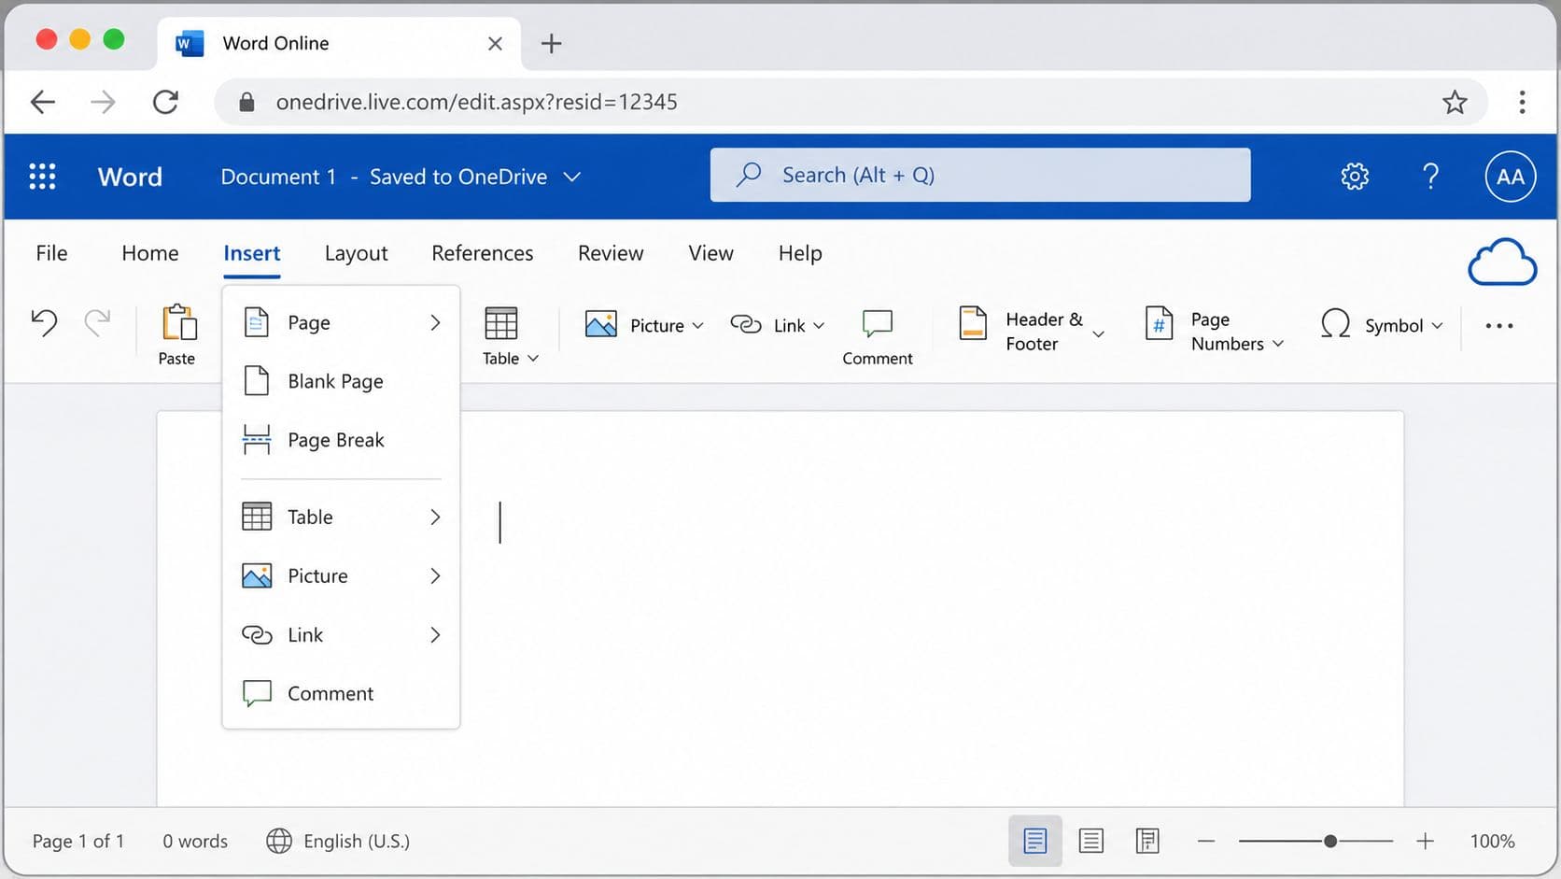Choose Page Break from the menu
Screen dimensions: 1561x879
click(x=341, y=440)
